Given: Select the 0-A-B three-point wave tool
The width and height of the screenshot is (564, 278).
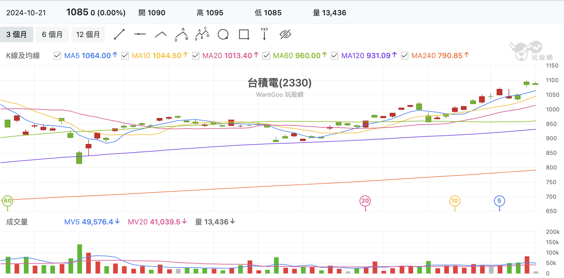Looking at the screenshot, I should (x=181, y=34).
